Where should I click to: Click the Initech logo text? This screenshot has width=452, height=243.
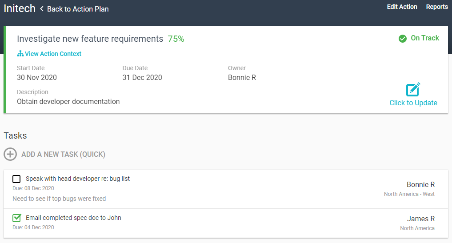point(20,8)
